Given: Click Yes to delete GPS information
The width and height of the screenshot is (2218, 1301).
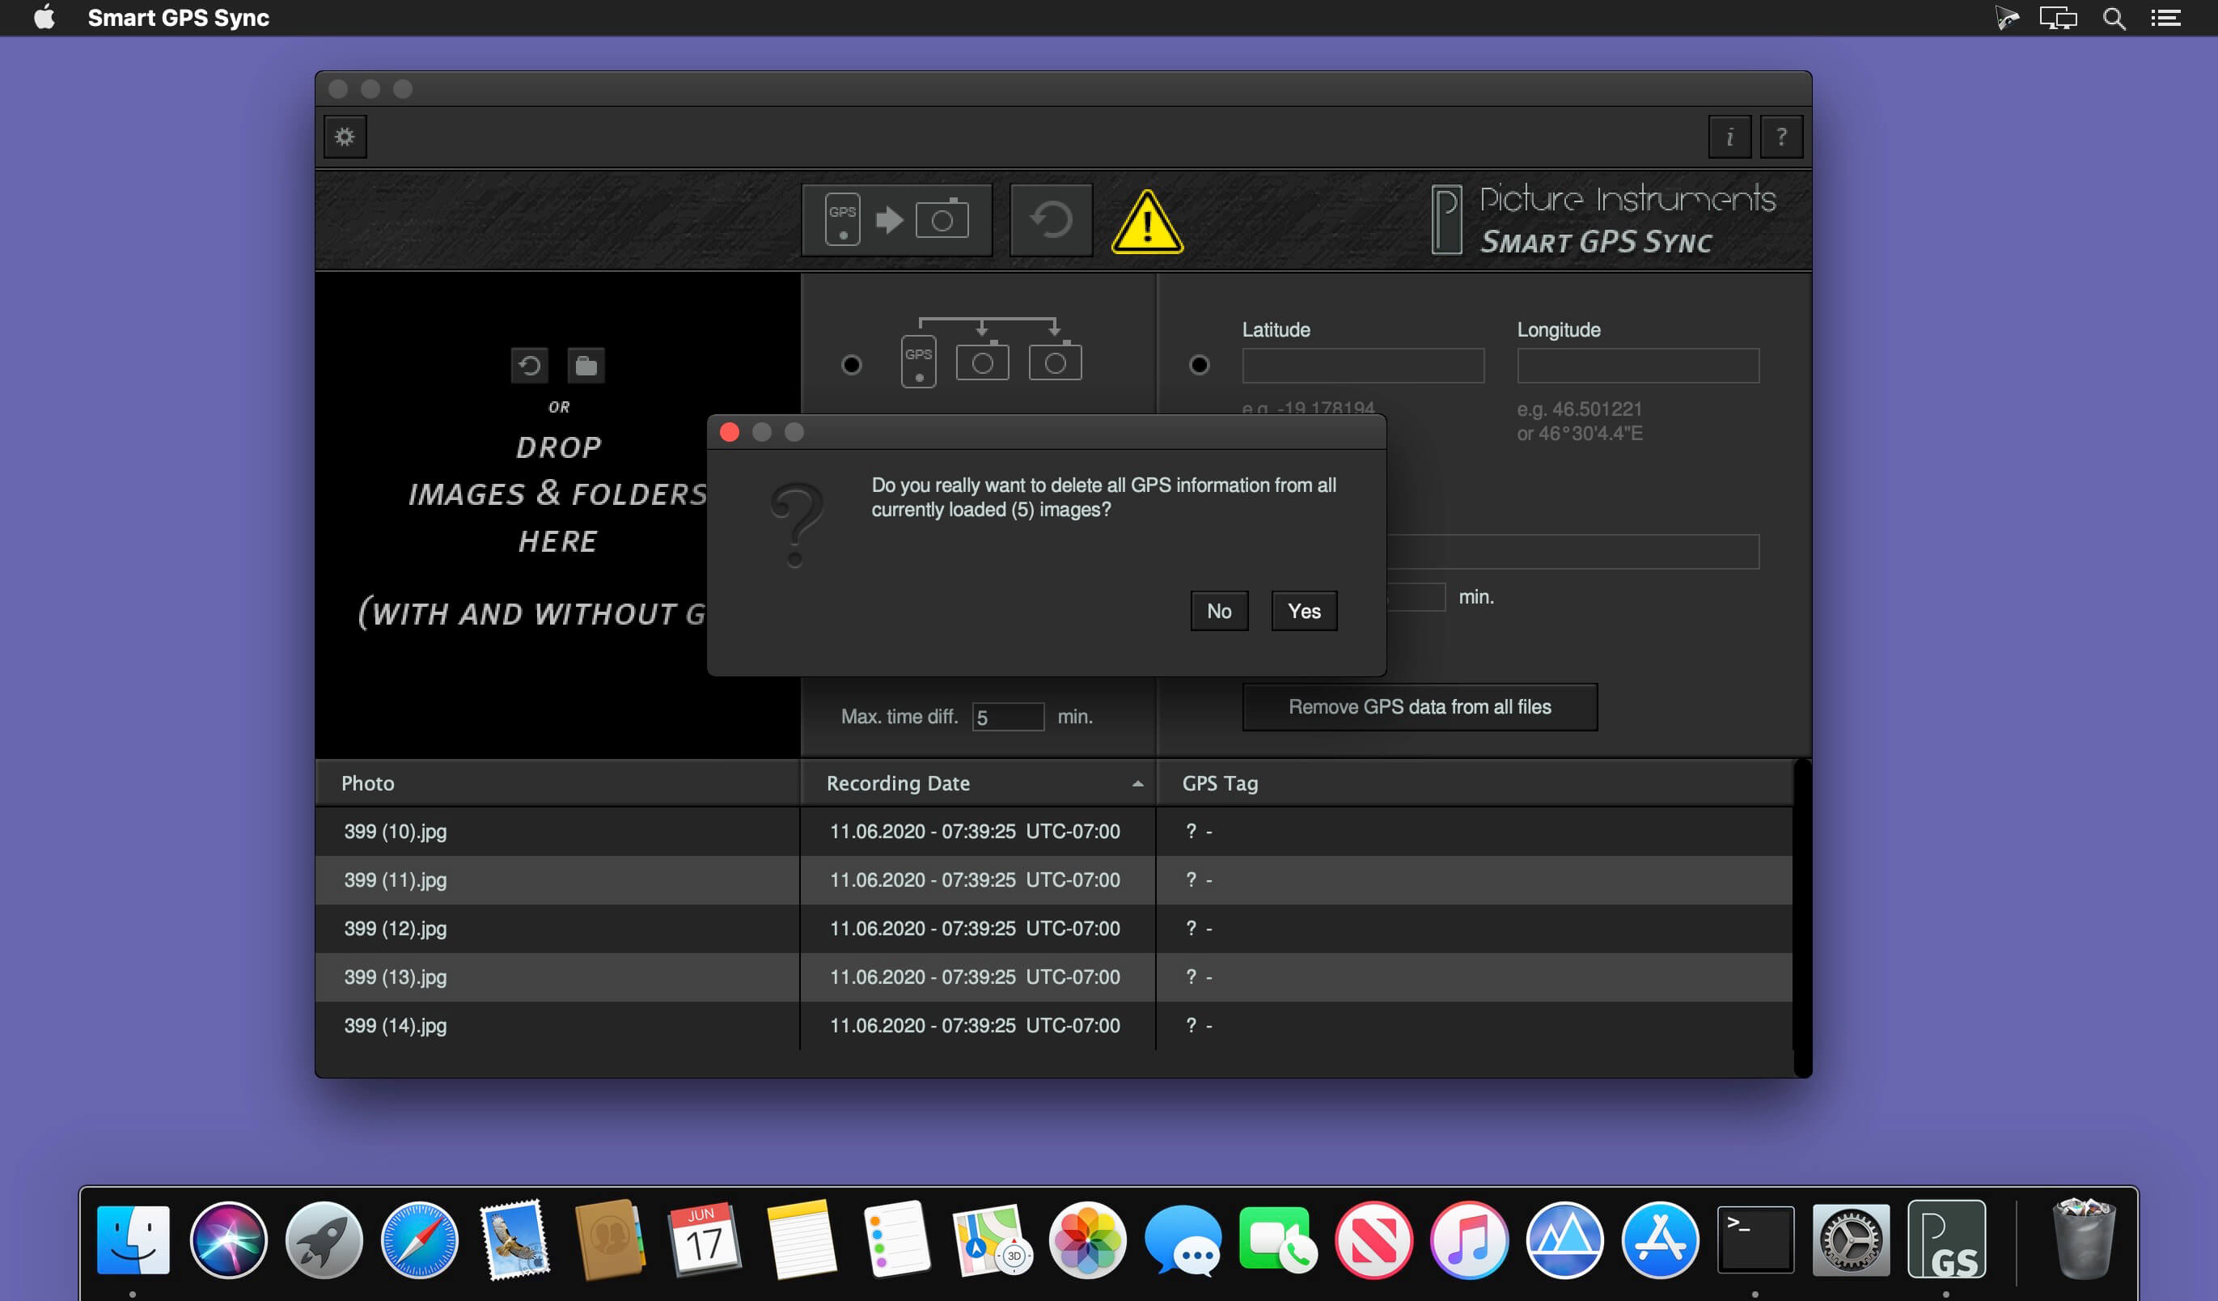Looking at the screenshot, I should 1303,611.
